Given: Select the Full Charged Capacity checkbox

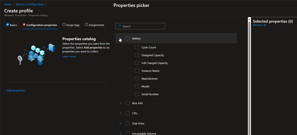Looking at the screenshot, I should tap(137, 63).
